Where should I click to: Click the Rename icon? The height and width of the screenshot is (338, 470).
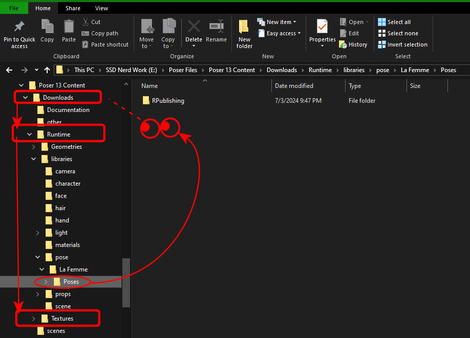pos(217,27)
